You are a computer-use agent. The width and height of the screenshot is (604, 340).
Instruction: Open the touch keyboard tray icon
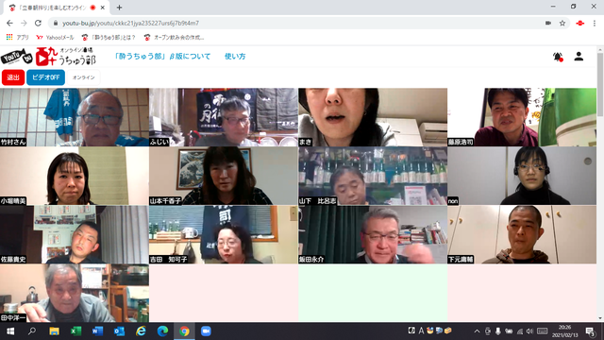(543, 331)
